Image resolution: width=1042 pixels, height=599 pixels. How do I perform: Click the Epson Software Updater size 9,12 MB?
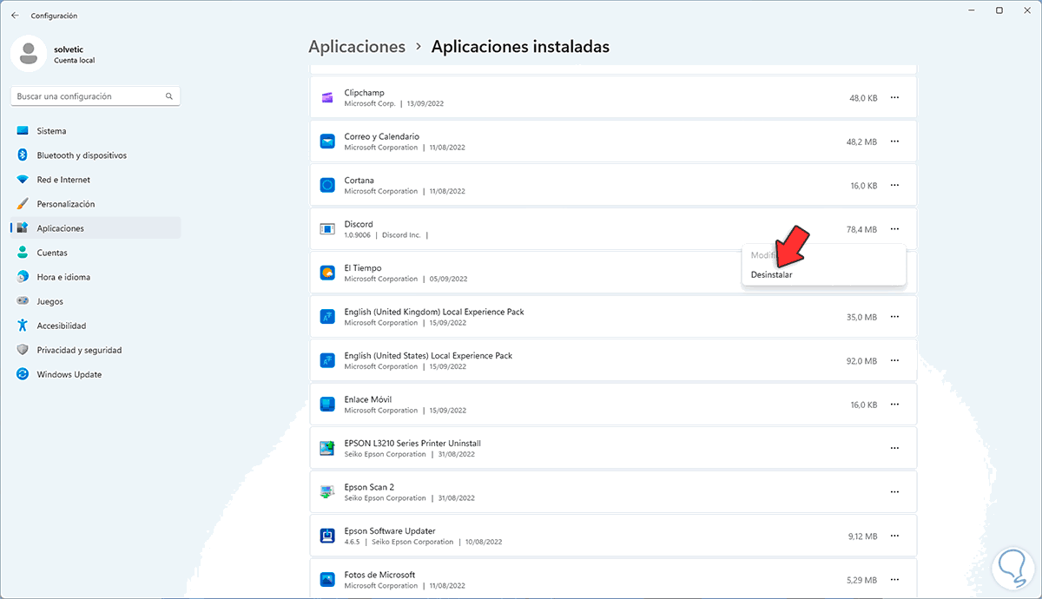point(862,536)
